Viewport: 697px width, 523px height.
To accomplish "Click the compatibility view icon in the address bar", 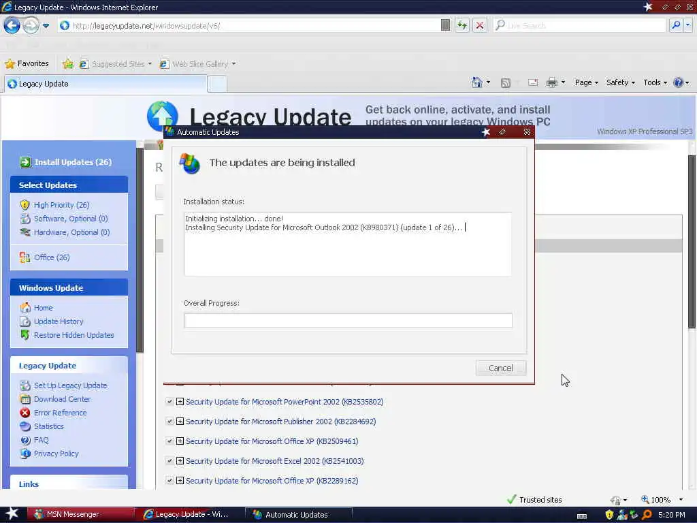I will pyautogui.click(x=445, y=25).
